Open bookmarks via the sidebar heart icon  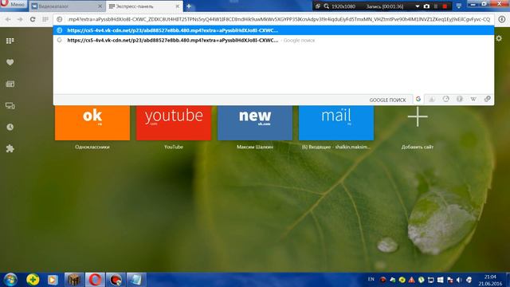coord(10,62)
